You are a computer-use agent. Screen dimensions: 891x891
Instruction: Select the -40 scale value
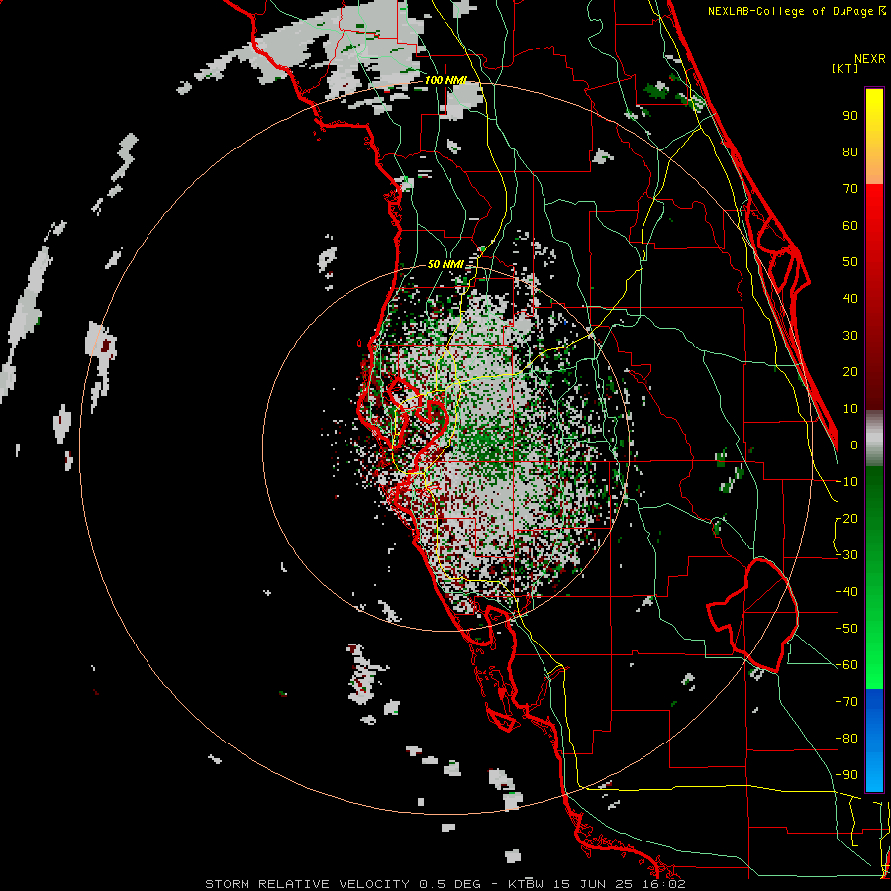tap(846, 592)
